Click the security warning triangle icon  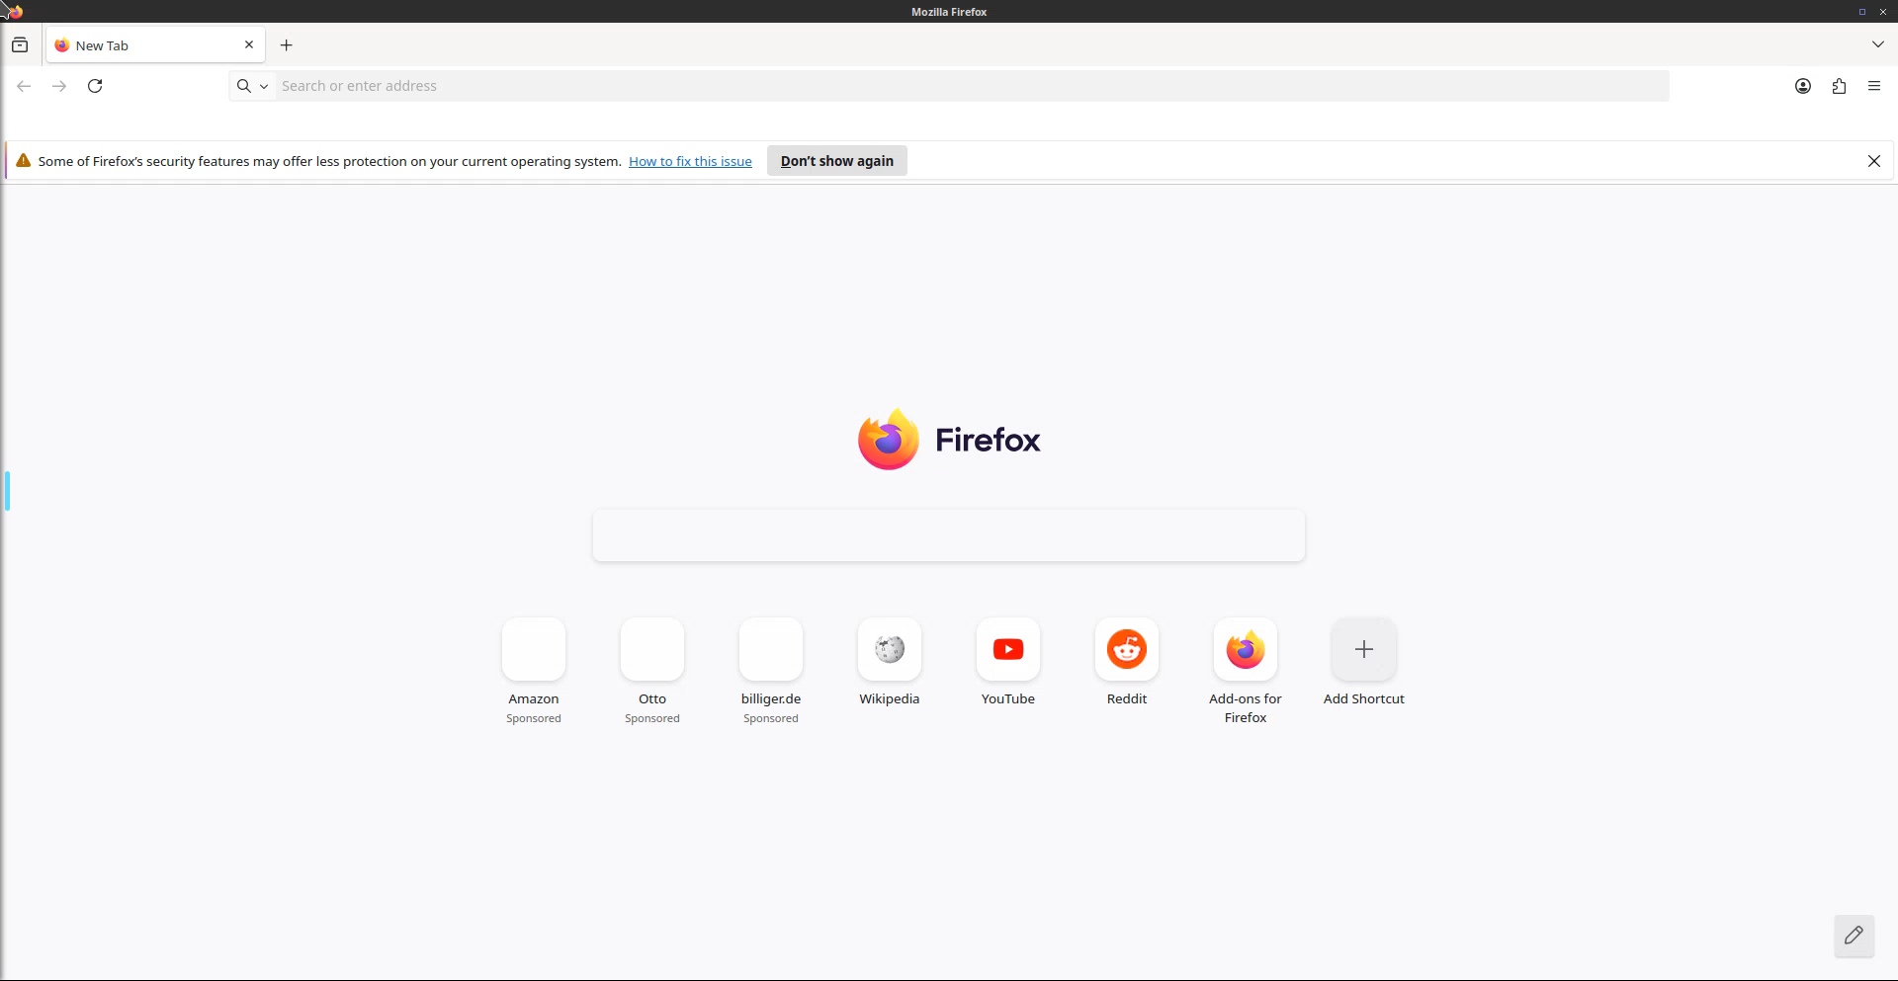[23, 161]
